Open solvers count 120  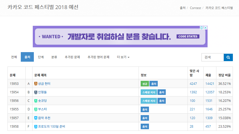coord(192,118)
